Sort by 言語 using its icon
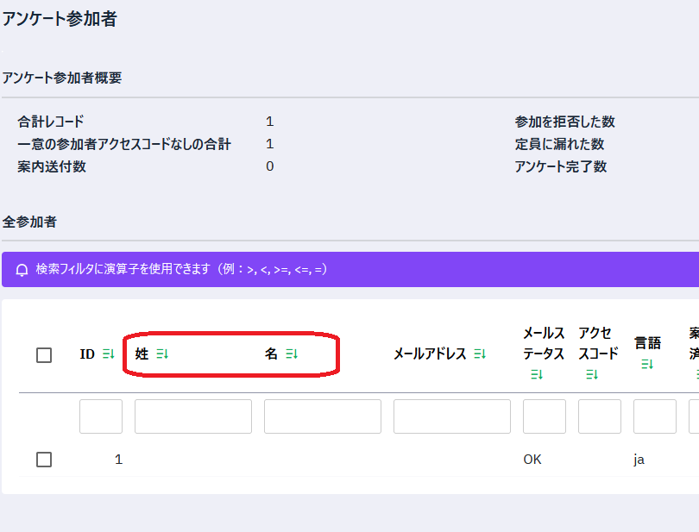The image size is (699, 532). tap(647, 365)
